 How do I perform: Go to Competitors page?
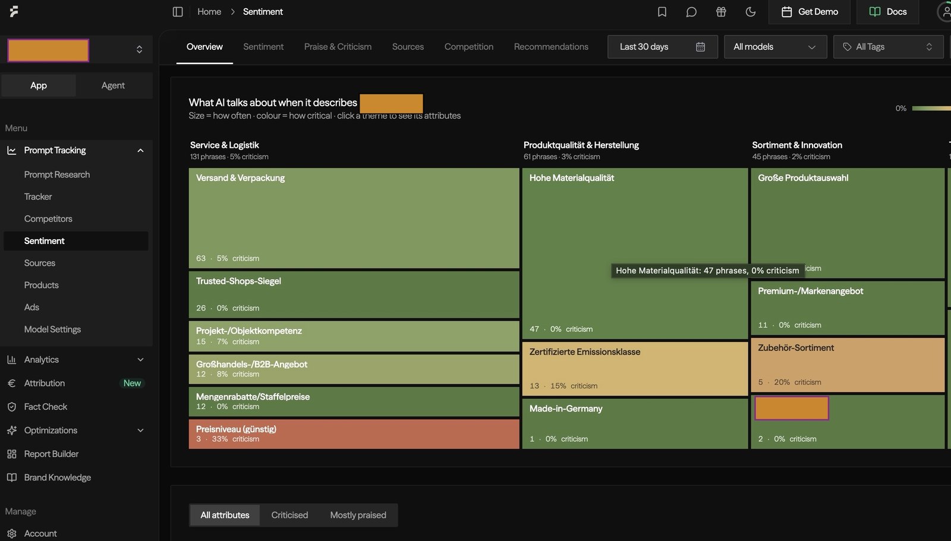(x=48, y=219)
